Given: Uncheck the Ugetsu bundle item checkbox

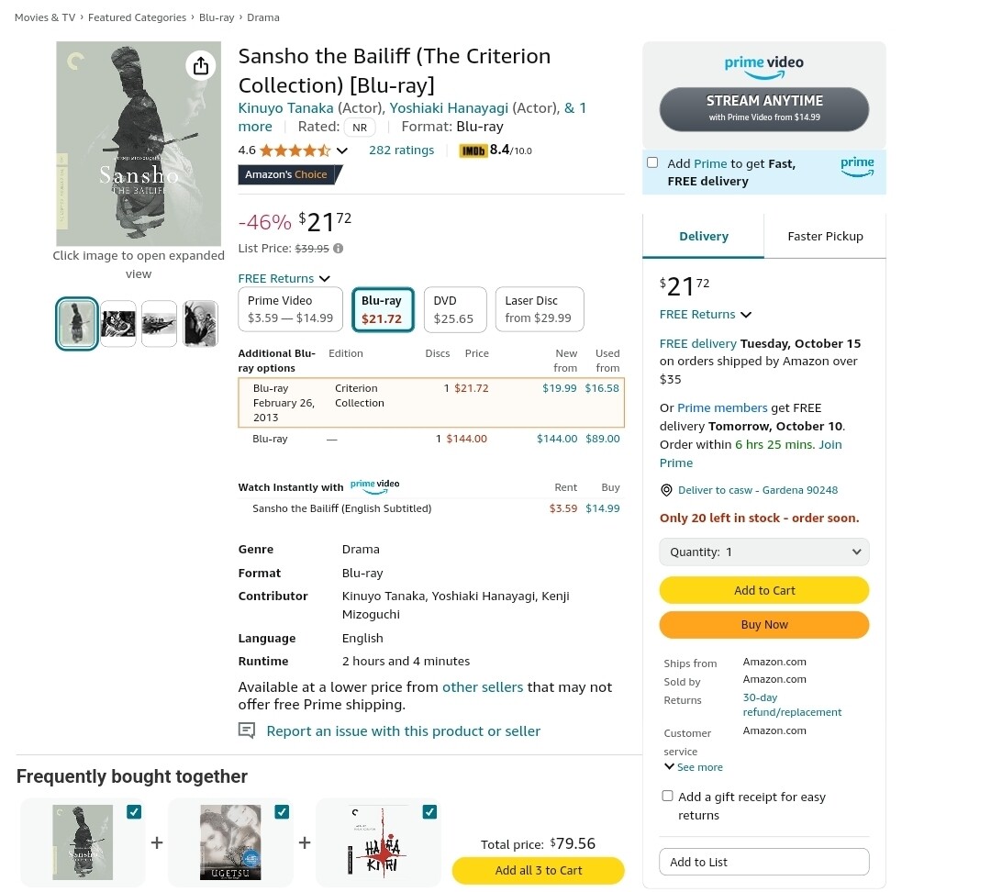Looking at the screenshot, I should (282, 811).
